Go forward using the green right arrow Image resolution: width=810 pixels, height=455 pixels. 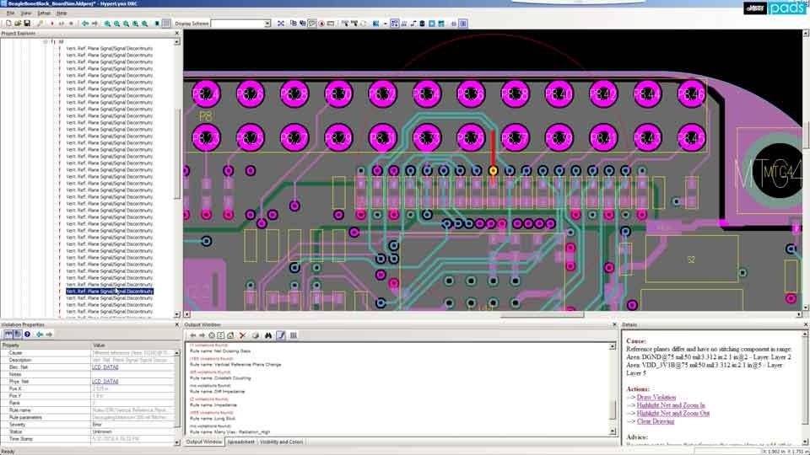coord(94,24)
